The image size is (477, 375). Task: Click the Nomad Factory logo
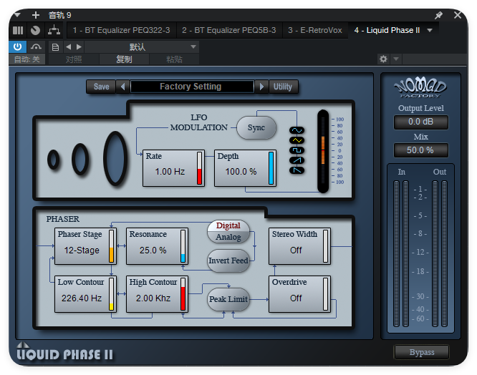click(420, 87)
